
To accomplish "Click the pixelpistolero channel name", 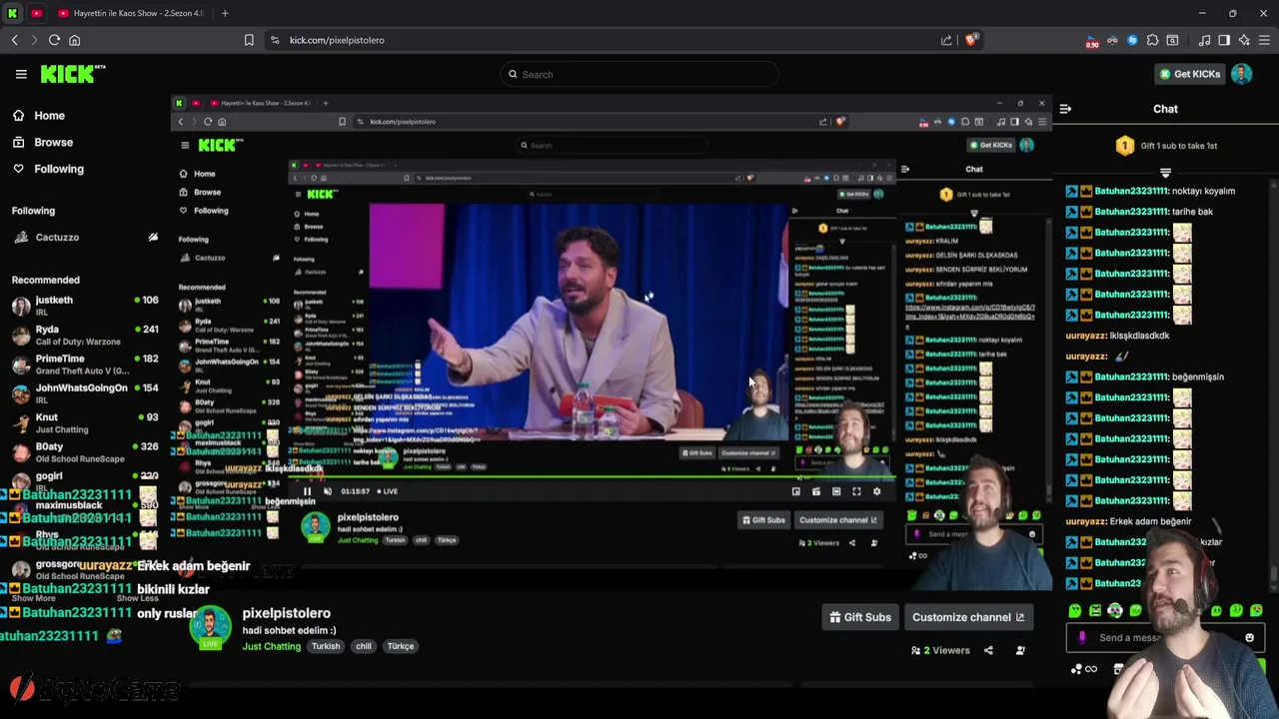I will (286, 613).
